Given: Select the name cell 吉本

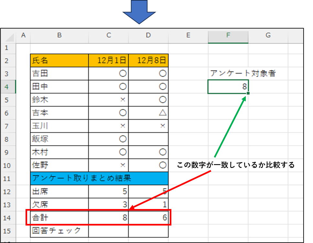Looking at the screenshot, I should (x=59, y=113).
